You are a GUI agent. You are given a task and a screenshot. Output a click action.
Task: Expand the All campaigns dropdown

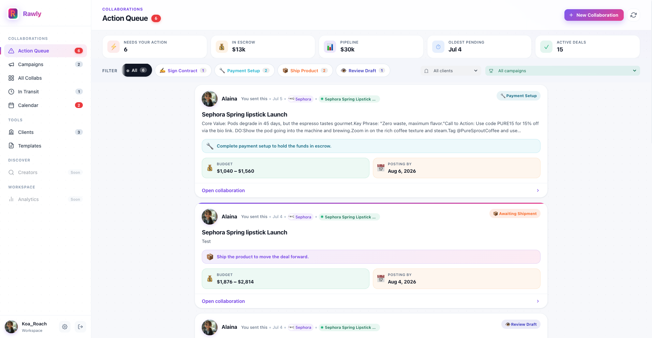coord(563,71)
